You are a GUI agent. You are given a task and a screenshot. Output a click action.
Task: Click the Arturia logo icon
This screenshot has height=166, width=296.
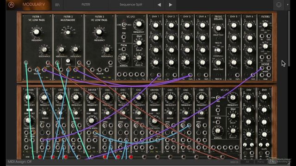click(11, 5)
